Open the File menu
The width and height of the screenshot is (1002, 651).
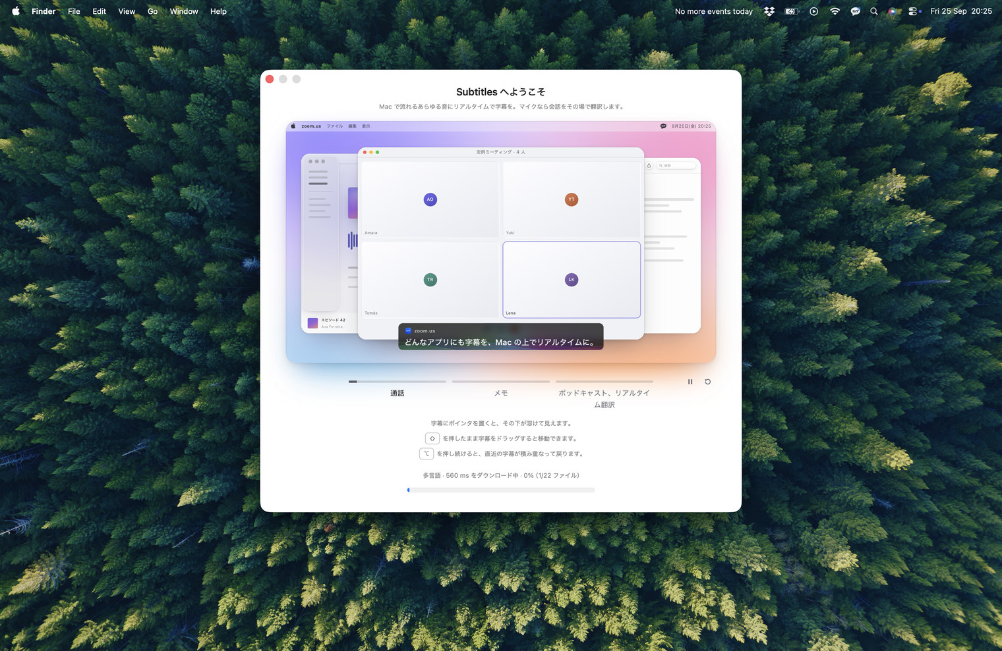point(74,11)
